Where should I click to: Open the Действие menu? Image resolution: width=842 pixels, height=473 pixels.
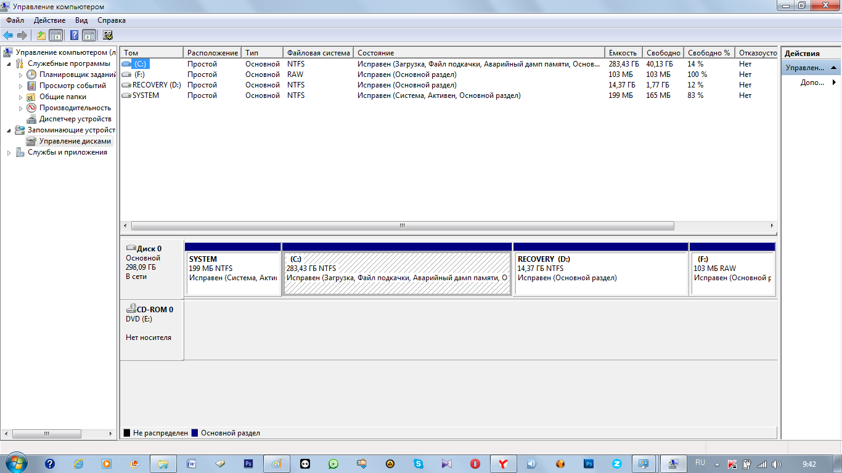tap(49, 20)
